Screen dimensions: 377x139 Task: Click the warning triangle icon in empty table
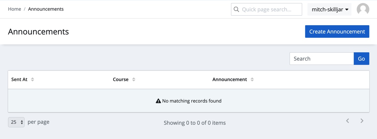pos(158,101)
